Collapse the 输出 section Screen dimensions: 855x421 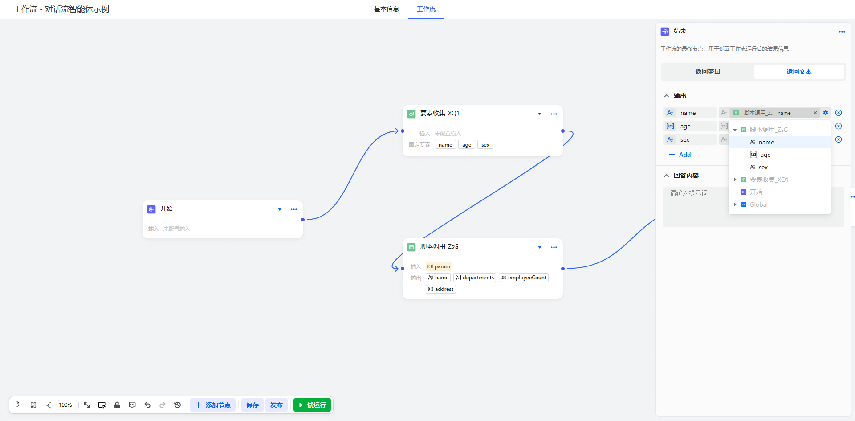[x=667, y=96]
